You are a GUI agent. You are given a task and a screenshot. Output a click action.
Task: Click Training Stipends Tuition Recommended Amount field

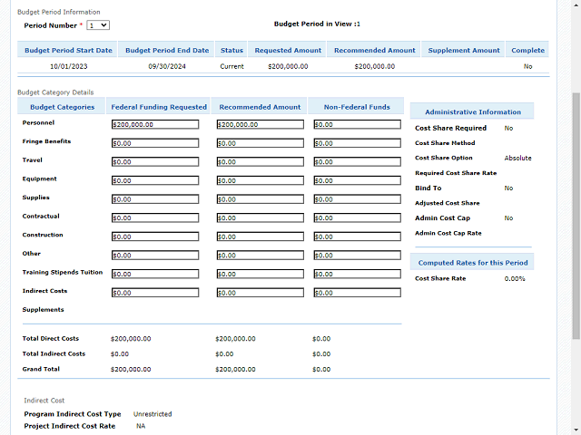[x=260, y=274]
